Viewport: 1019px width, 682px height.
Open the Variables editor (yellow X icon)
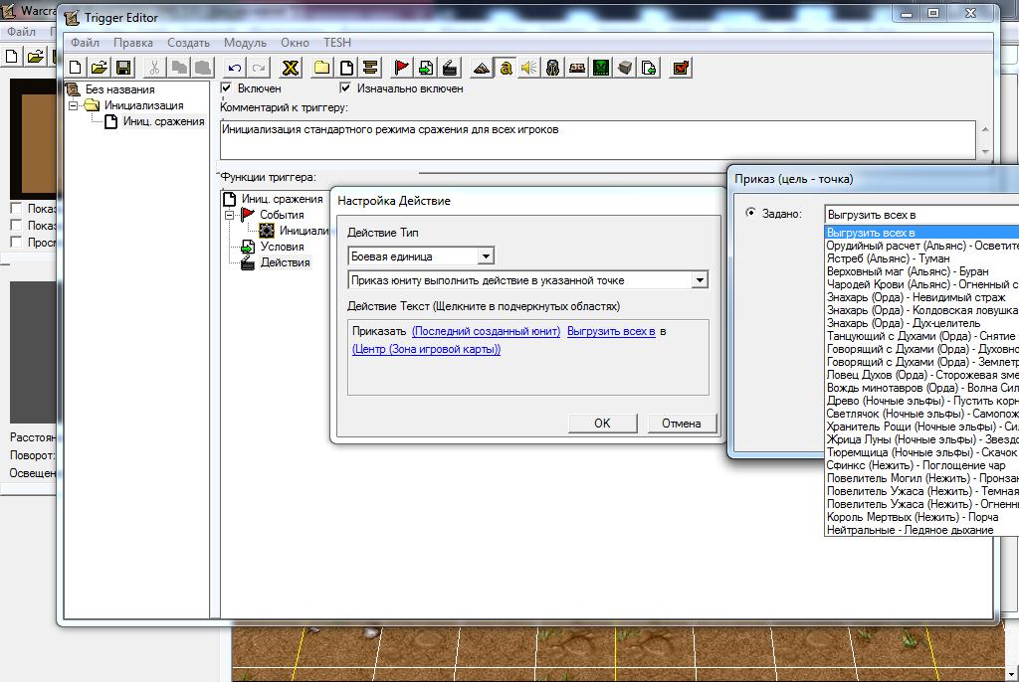pos(291,68)
